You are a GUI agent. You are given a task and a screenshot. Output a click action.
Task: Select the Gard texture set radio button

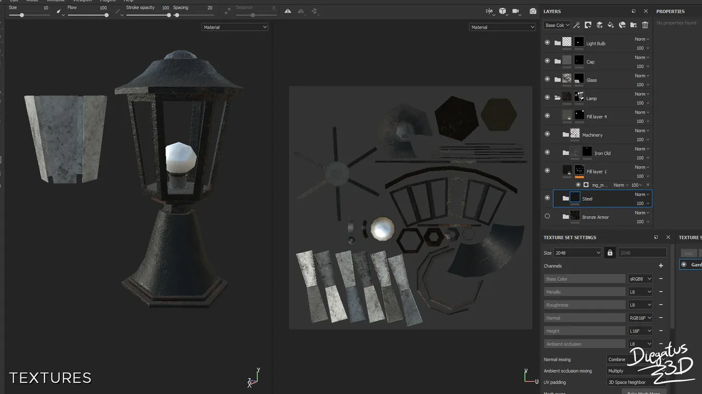[683, 264]
